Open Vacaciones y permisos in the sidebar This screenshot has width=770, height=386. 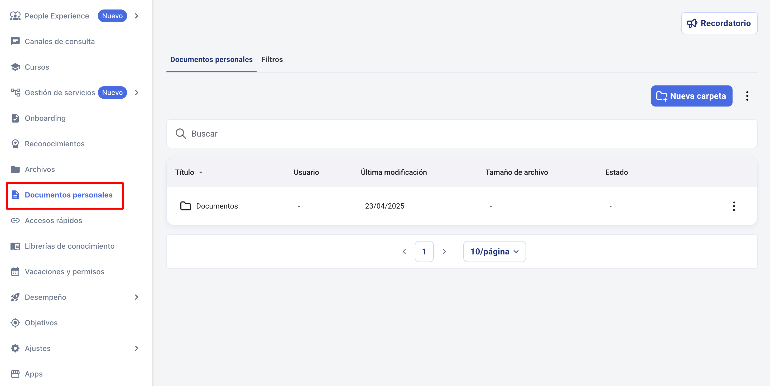point(65,272)
